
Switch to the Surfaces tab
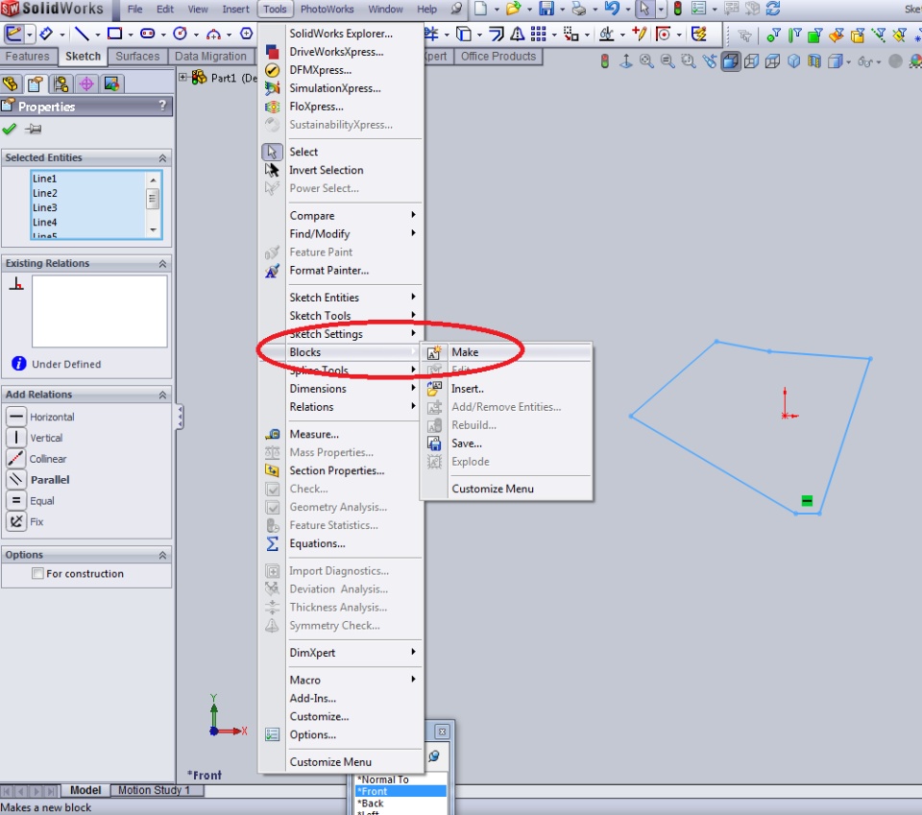pos(137,57)
